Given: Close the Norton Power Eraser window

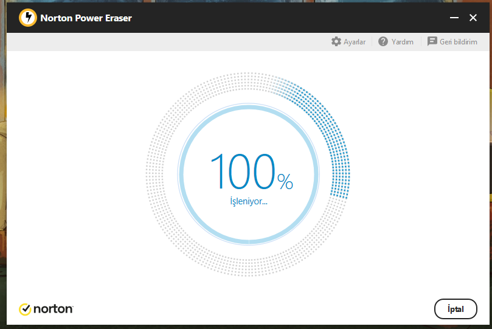Looking at the screenshot, I should tap(473, 18).
